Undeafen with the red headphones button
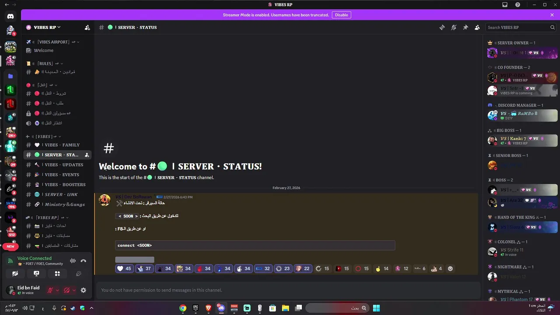Screen dimensions: 560x315 tap(67, 290)
